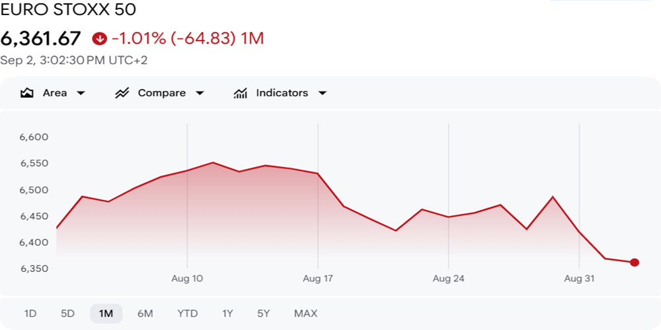The width and height of the screenshot is (661, 330).
Task: Show the MAX time range
Action: click(305, 313)
